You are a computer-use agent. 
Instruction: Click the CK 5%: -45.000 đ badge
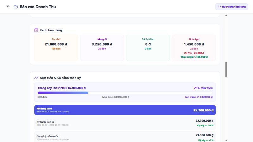194,53
